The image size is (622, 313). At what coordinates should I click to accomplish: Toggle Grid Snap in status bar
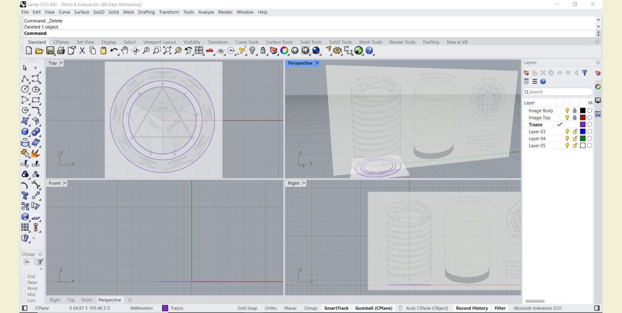(x=247, y=308)
